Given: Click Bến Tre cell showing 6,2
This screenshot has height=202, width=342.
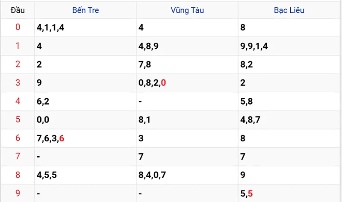Looking at the screenshot, I should pos(43,101).
